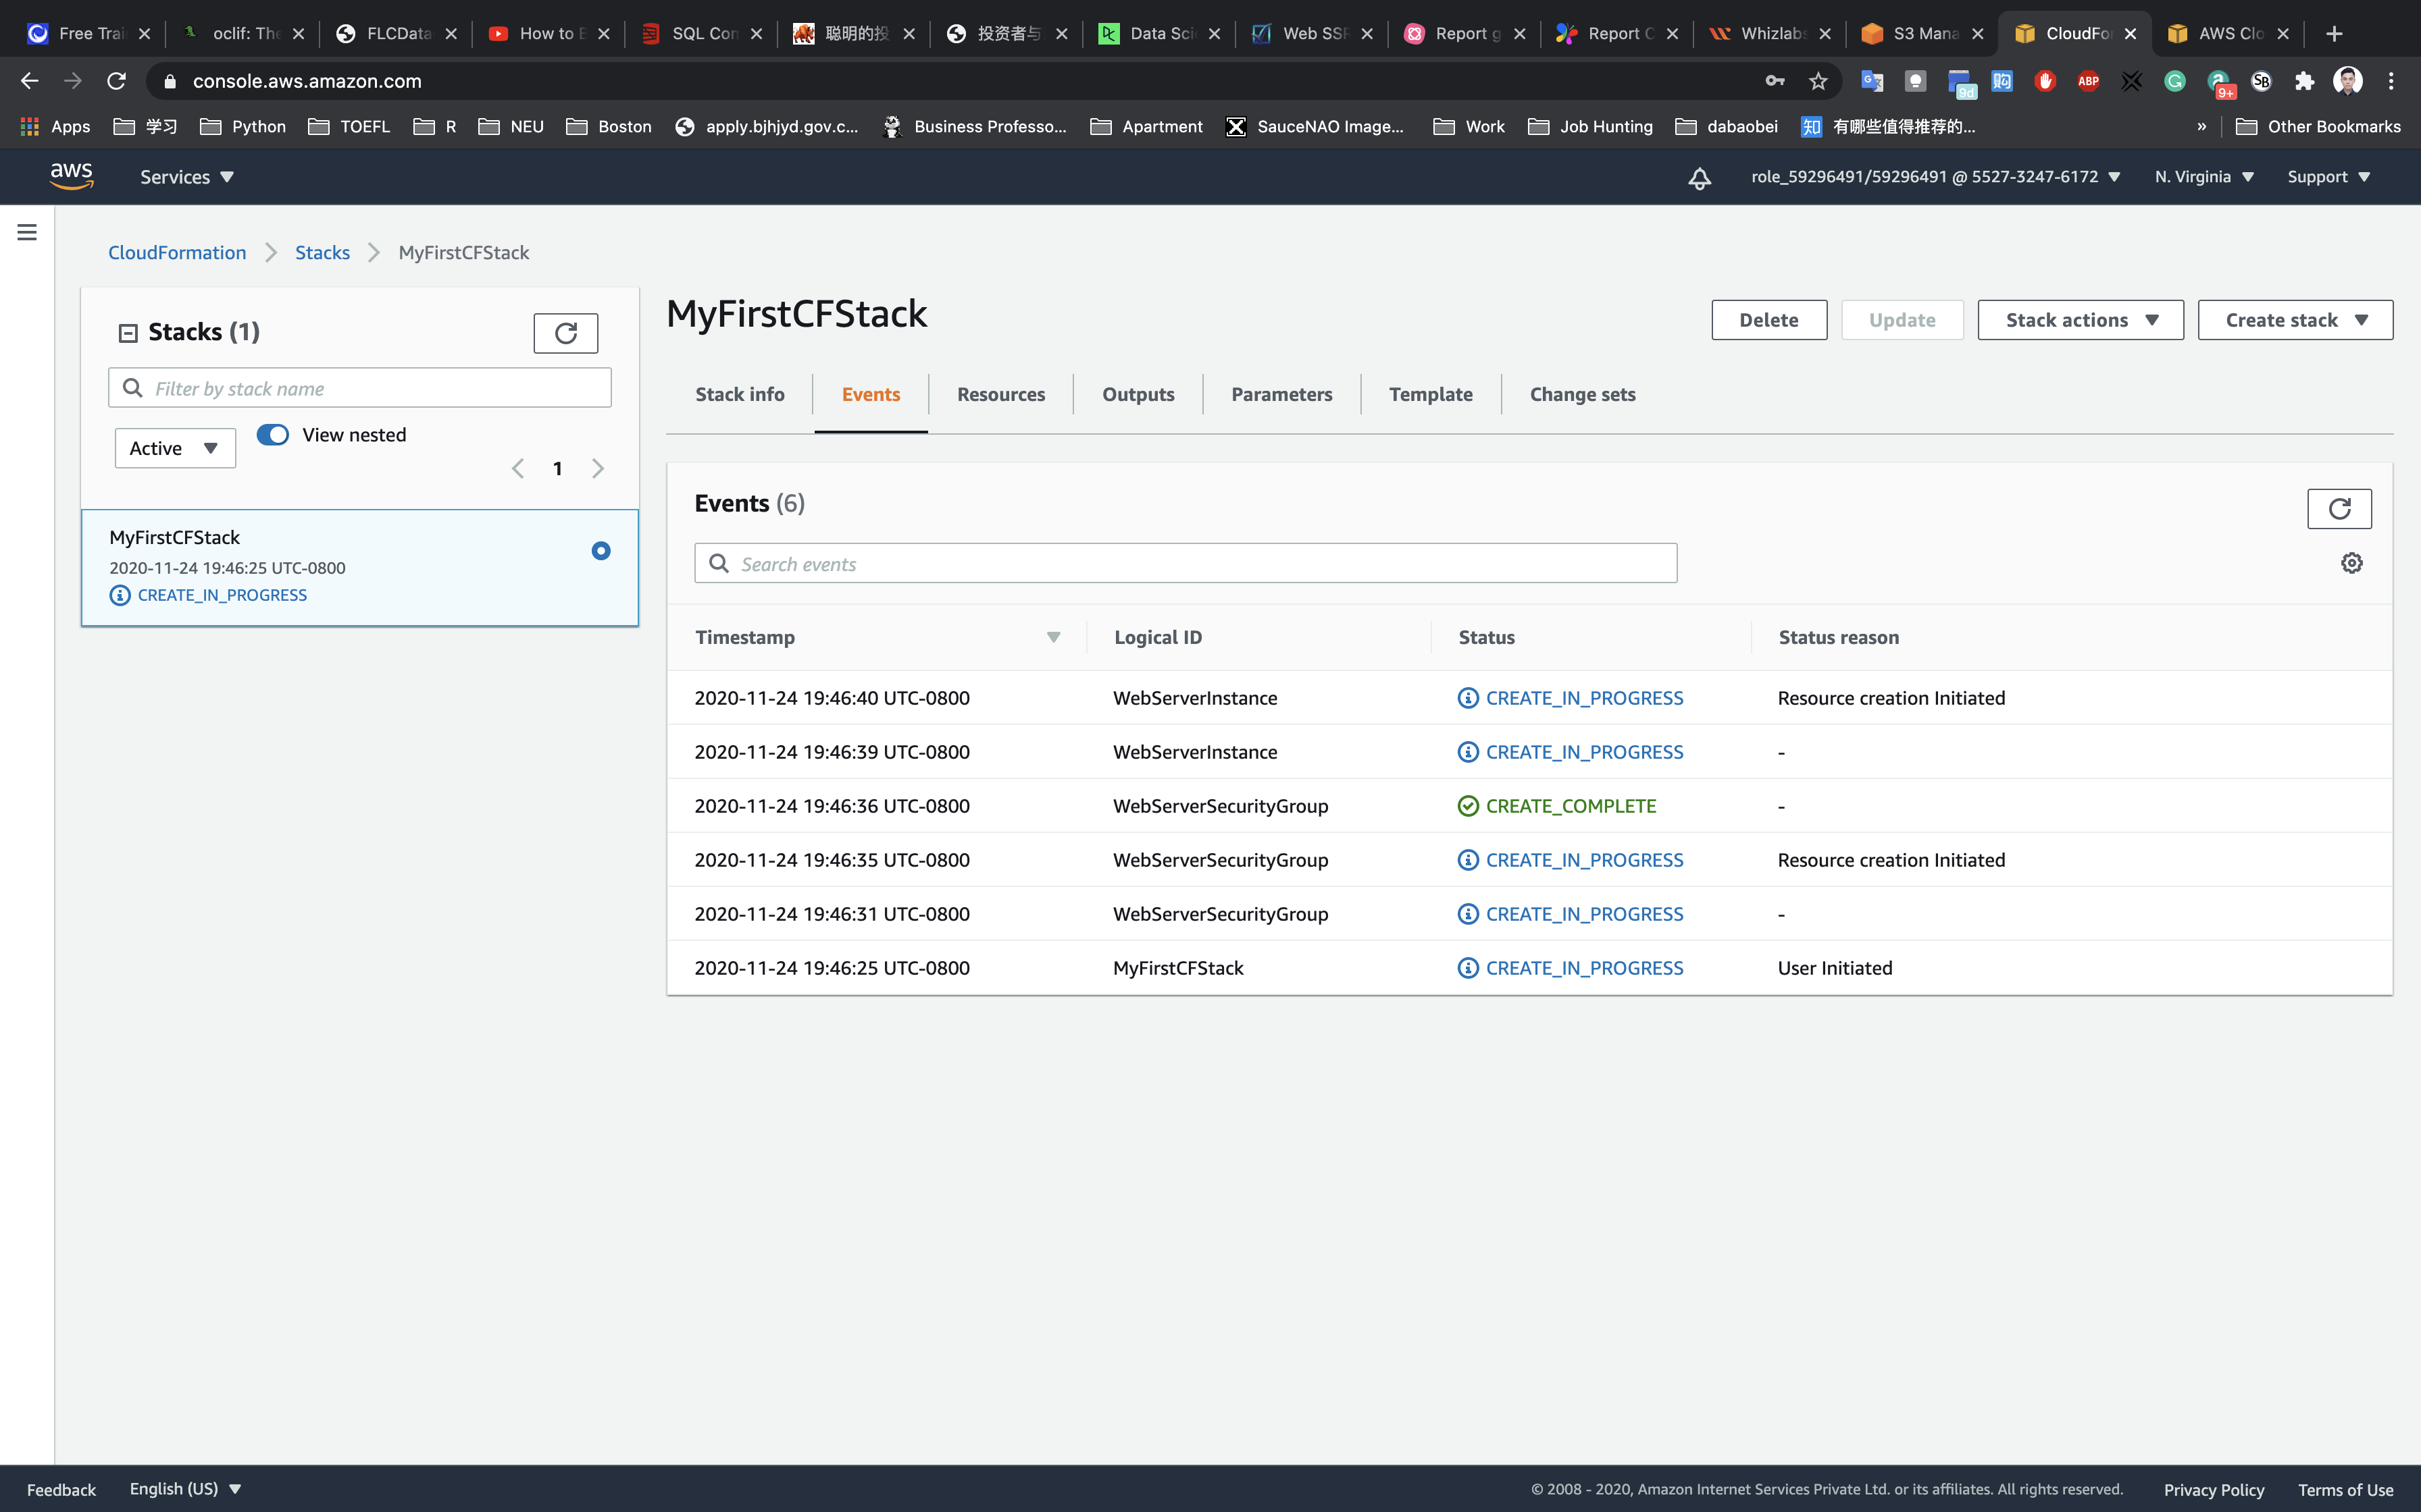Go to next stacks page arrow
Image resolution: width=2421 pixels, height=1512 pixels.
click(x=597, y=468)
